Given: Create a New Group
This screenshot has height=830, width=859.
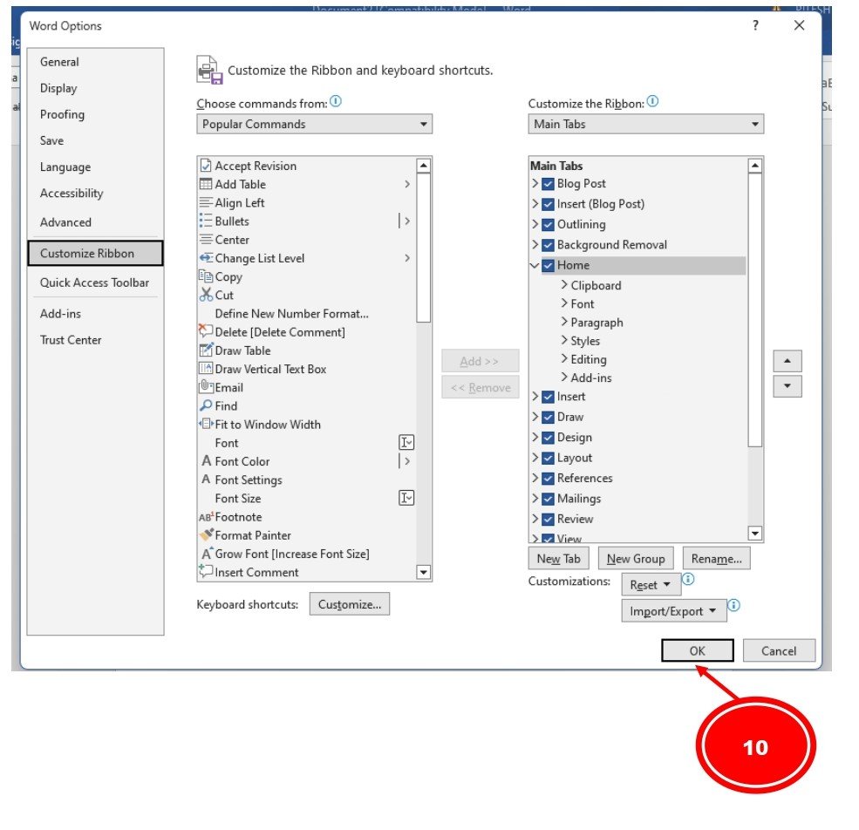Looking at the screenshot, I should click(x=636, y=559).
